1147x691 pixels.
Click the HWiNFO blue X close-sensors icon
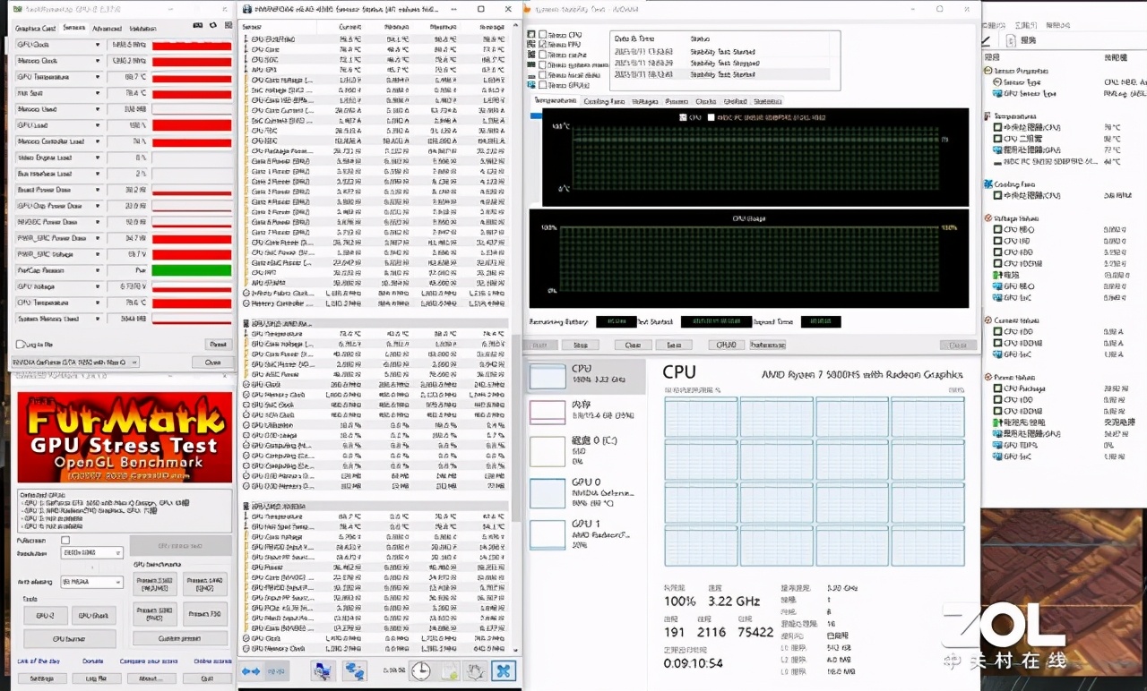tap(504, 670)
